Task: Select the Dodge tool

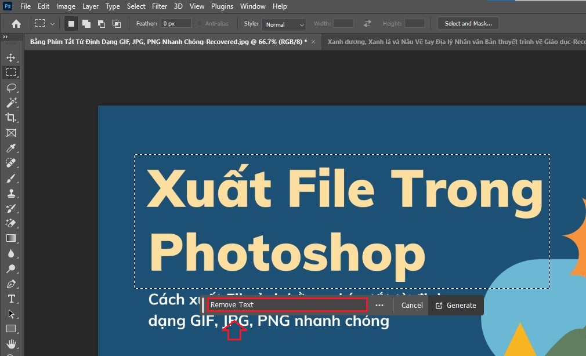Action: pyautogui.click(x=11, y=268)
